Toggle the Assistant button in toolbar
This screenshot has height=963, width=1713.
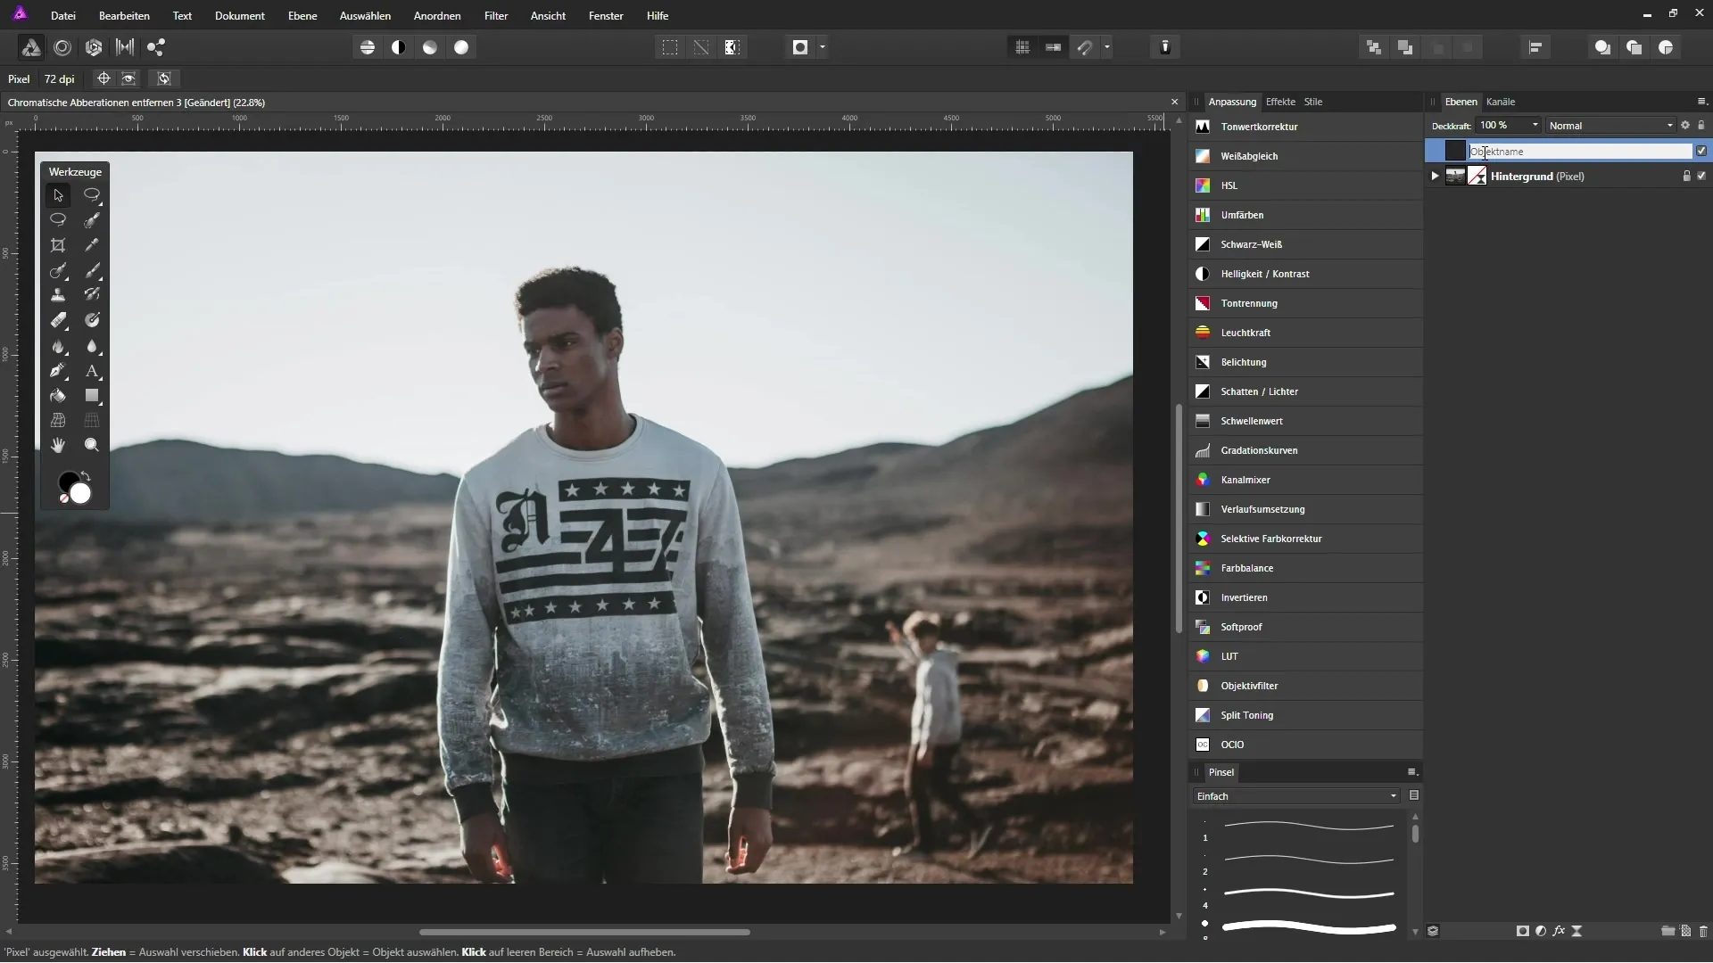tap(1165, 47)
